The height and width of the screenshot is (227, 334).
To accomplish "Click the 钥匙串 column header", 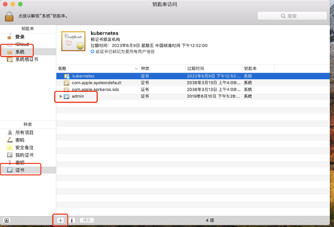I will tap(258, 68).
